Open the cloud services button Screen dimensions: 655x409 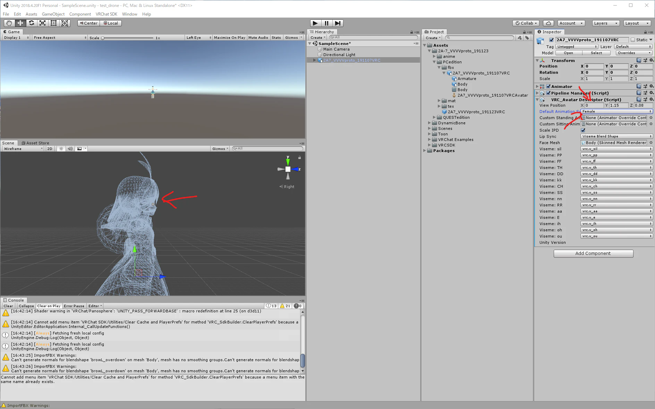548,23
